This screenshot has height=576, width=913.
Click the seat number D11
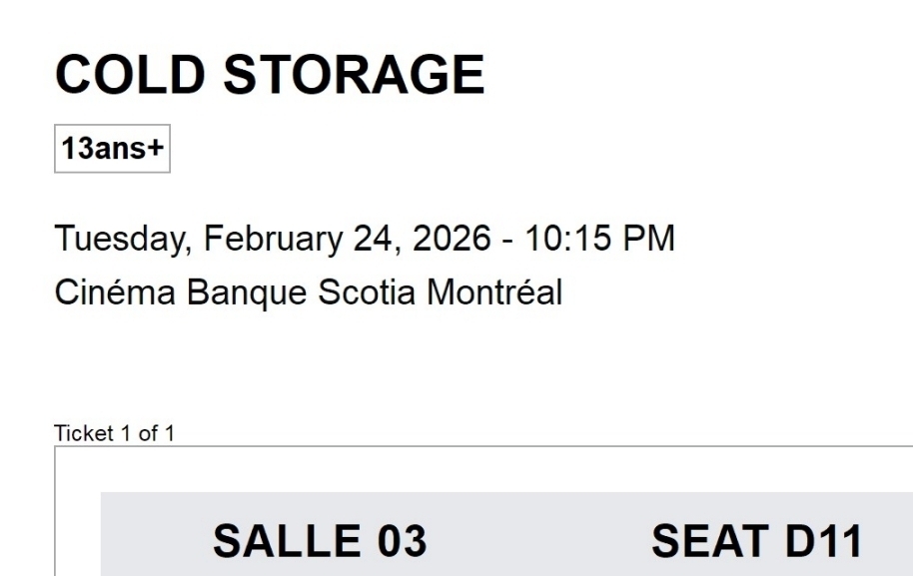[x=819, y=542]
